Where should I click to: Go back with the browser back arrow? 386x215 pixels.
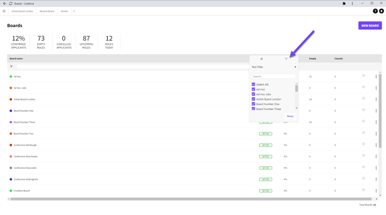[5, 3]
